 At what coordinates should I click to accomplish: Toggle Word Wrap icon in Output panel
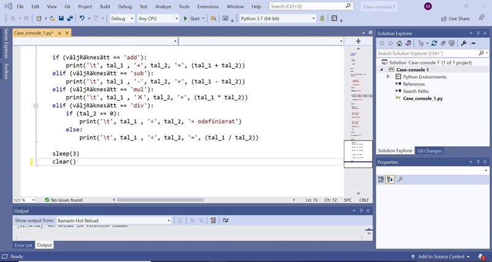pyautogui.click(x=226, y=220)
